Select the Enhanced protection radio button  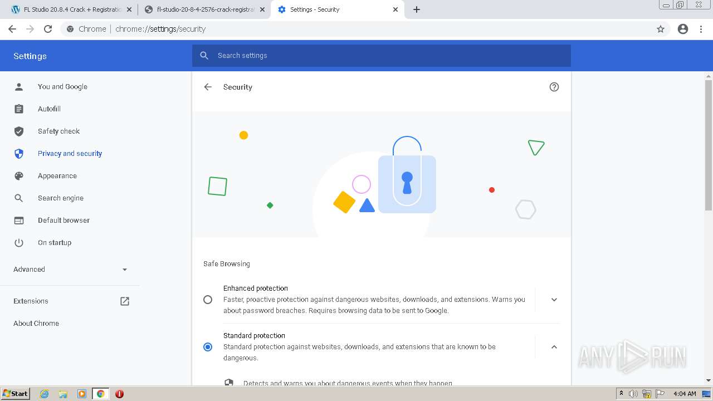coord(208,300)
